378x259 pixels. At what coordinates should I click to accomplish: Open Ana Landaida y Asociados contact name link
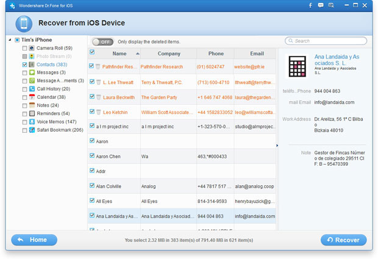point(337,60)
